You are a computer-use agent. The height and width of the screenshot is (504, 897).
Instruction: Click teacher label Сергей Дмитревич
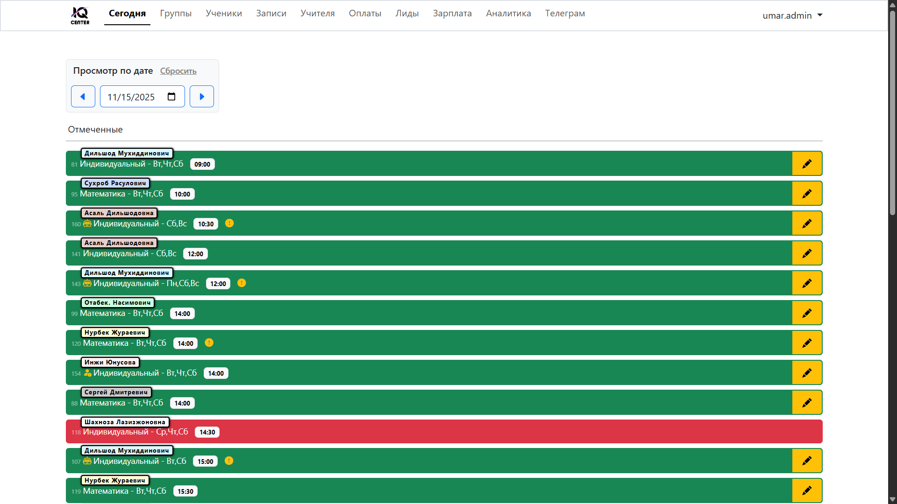[x=116, y=392]
